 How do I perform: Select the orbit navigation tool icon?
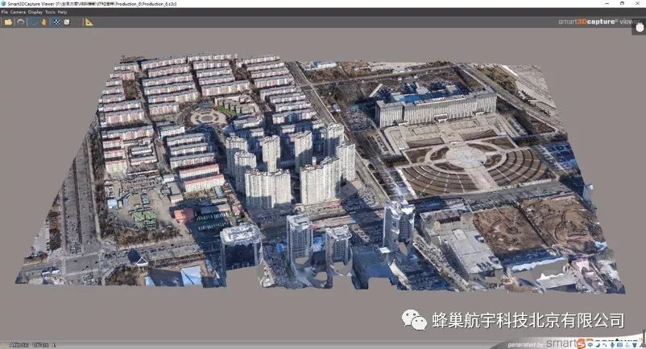click(33, 22)
